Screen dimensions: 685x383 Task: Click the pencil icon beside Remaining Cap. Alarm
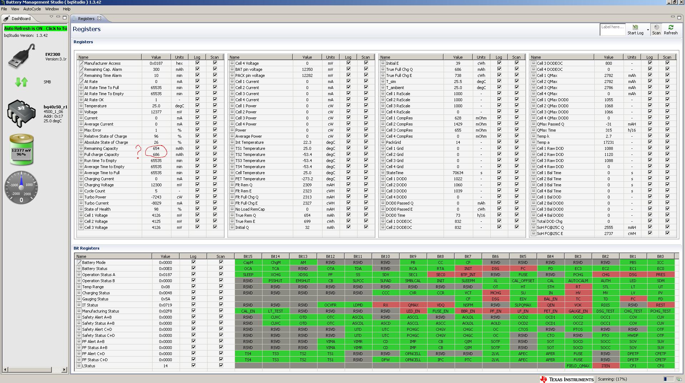click(81, 69)
